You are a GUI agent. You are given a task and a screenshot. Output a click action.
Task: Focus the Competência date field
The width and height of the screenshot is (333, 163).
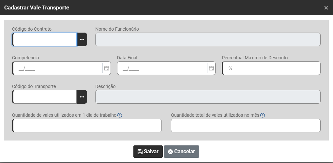58,68
